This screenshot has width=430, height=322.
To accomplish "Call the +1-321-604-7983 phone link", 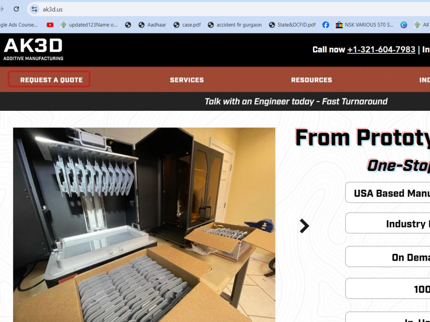I will pyautogui.click(x=381, y=49).
